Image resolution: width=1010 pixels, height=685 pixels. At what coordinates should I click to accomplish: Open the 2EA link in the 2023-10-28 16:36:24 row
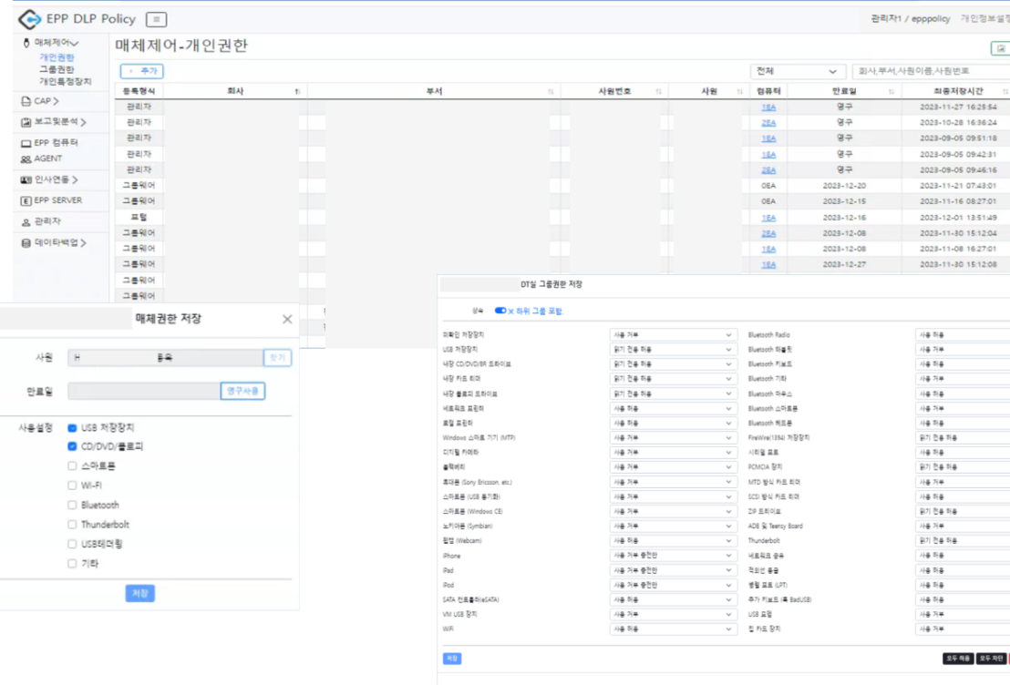[768, 123]
